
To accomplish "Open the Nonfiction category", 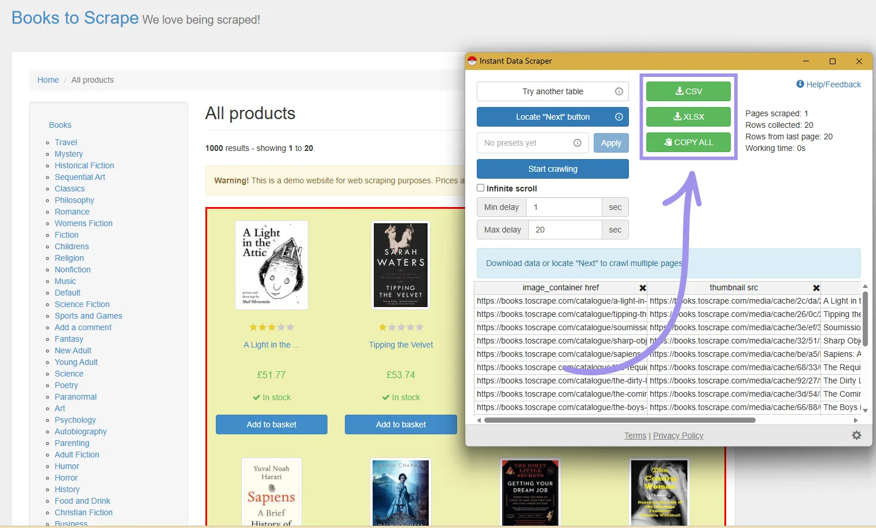I will [73, 269].
